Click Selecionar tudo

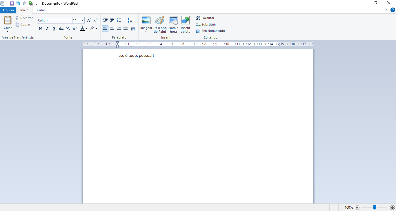click(210, 31)
